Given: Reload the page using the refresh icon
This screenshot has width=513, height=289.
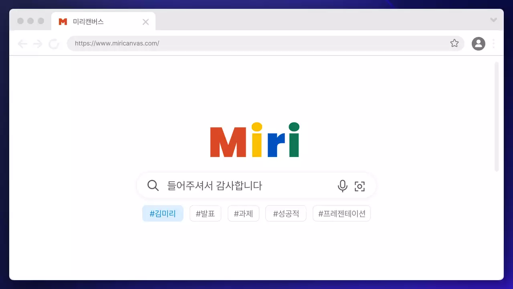Looking at the screenshot, I should 54,43.
